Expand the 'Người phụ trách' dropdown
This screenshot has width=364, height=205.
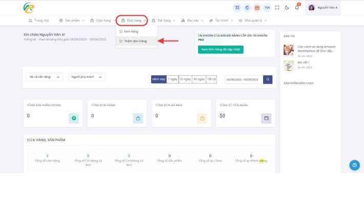[87, 77]
